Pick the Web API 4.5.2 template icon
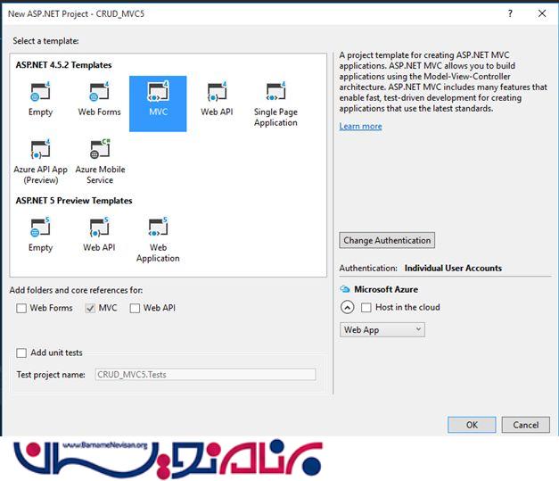The height and width of the screenshot is (481, 559). pyautogui.click(x=217, y=92)
